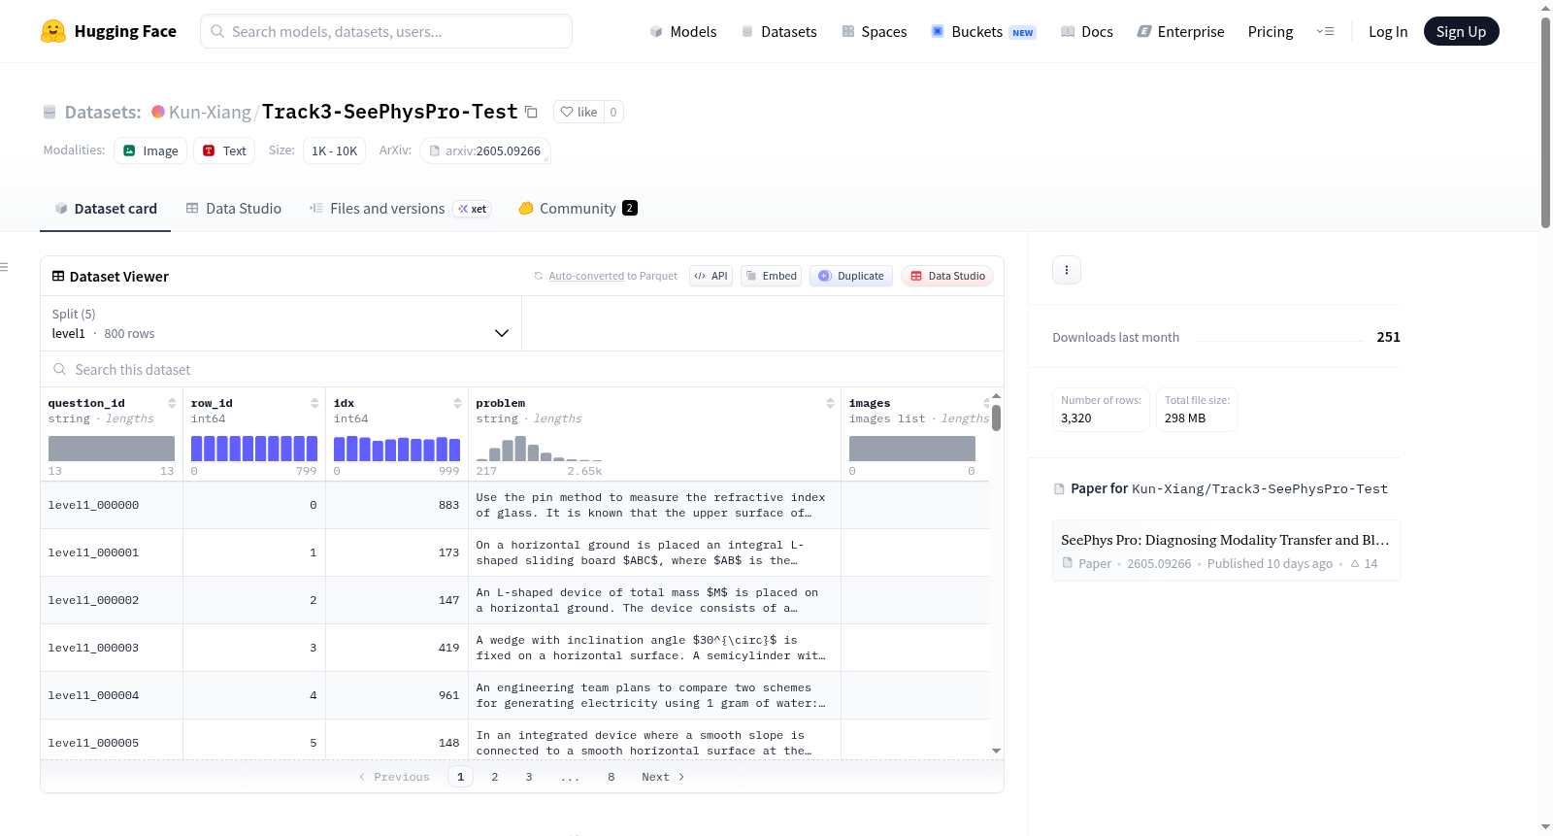Screen dimensions: 1553x836
Task: Click the idx histogram bars
Action: point(397,449)
